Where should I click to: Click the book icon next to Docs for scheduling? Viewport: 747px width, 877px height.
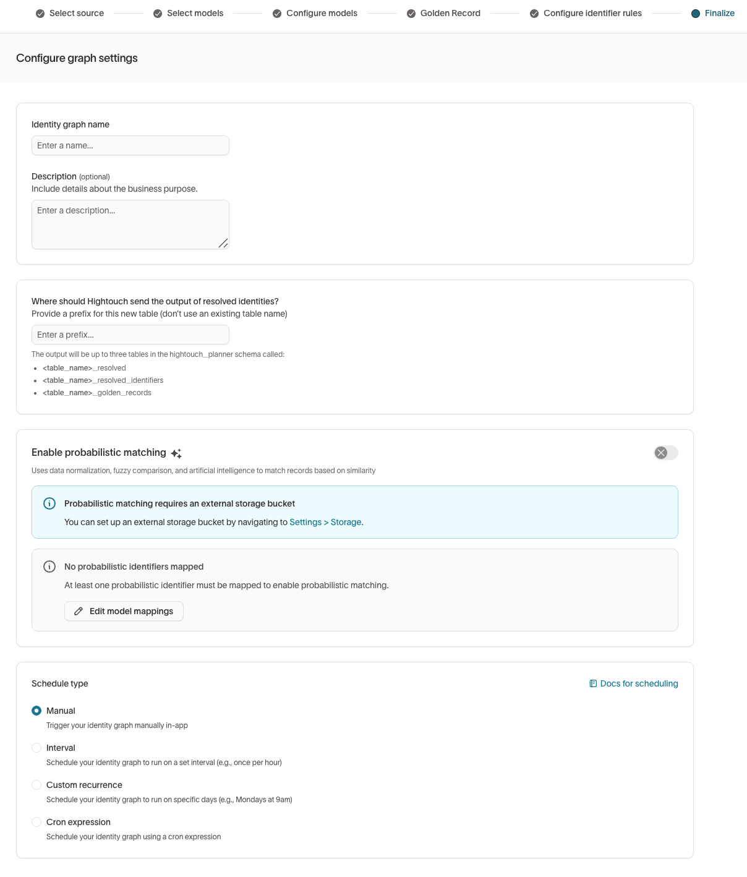click(593, 683)
